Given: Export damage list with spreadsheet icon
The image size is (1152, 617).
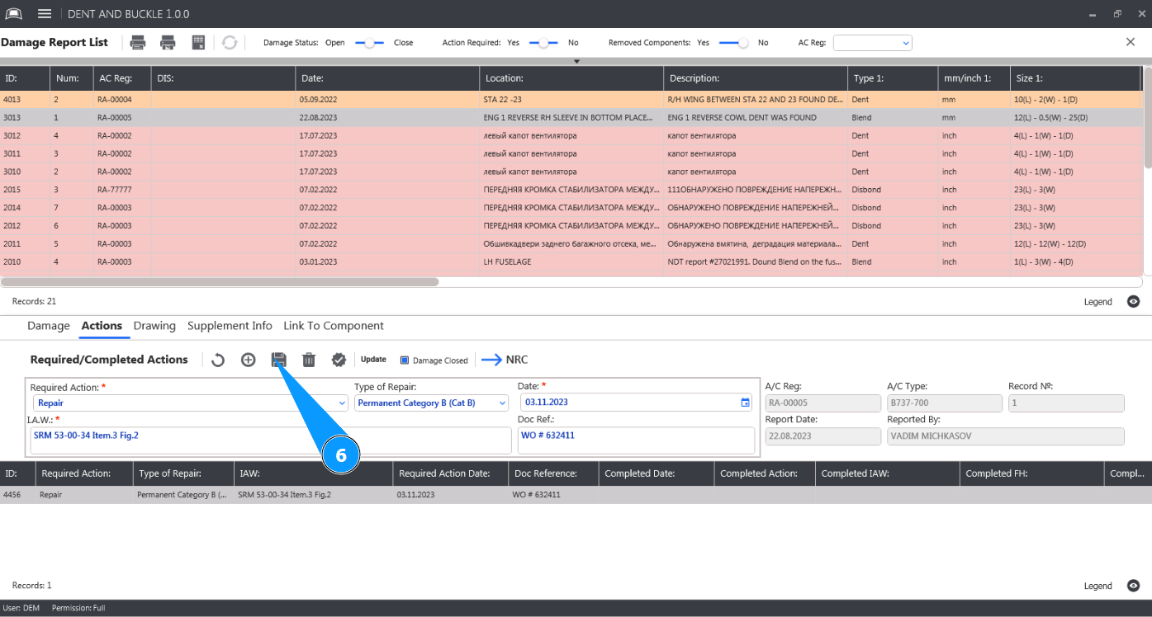Looking at the screenshot, I should pos(198,43).
